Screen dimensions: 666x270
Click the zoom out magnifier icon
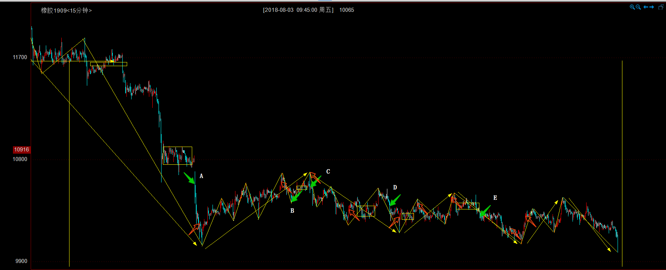point(638,7)
